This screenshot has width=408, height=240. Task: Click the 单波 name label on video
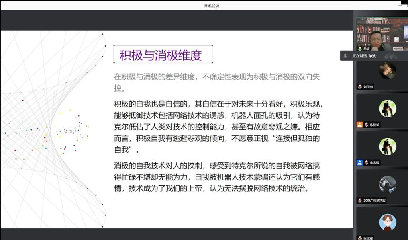pos(367,49)
